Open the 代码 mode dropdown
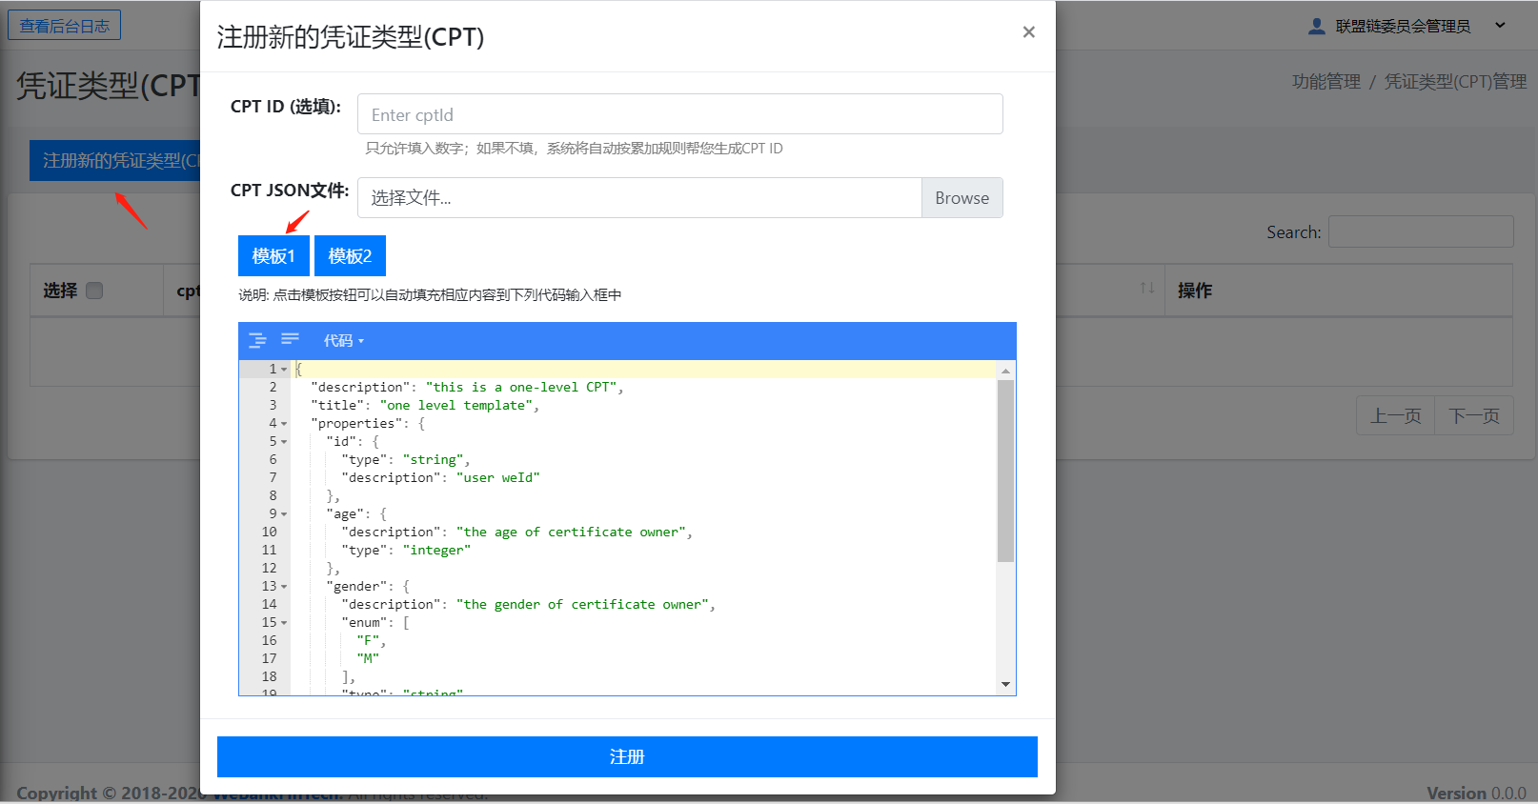The image size is (1538, 804). coord(343,340)
